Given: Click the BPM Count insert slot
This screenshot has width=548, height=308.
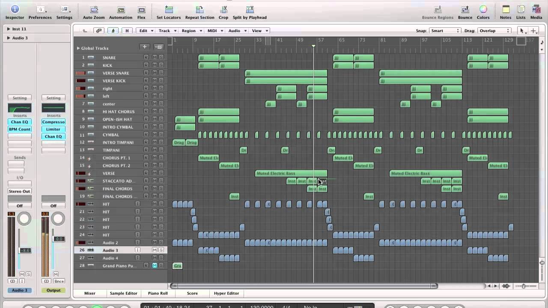Looking at the screenshot, I should pos(19,129).
